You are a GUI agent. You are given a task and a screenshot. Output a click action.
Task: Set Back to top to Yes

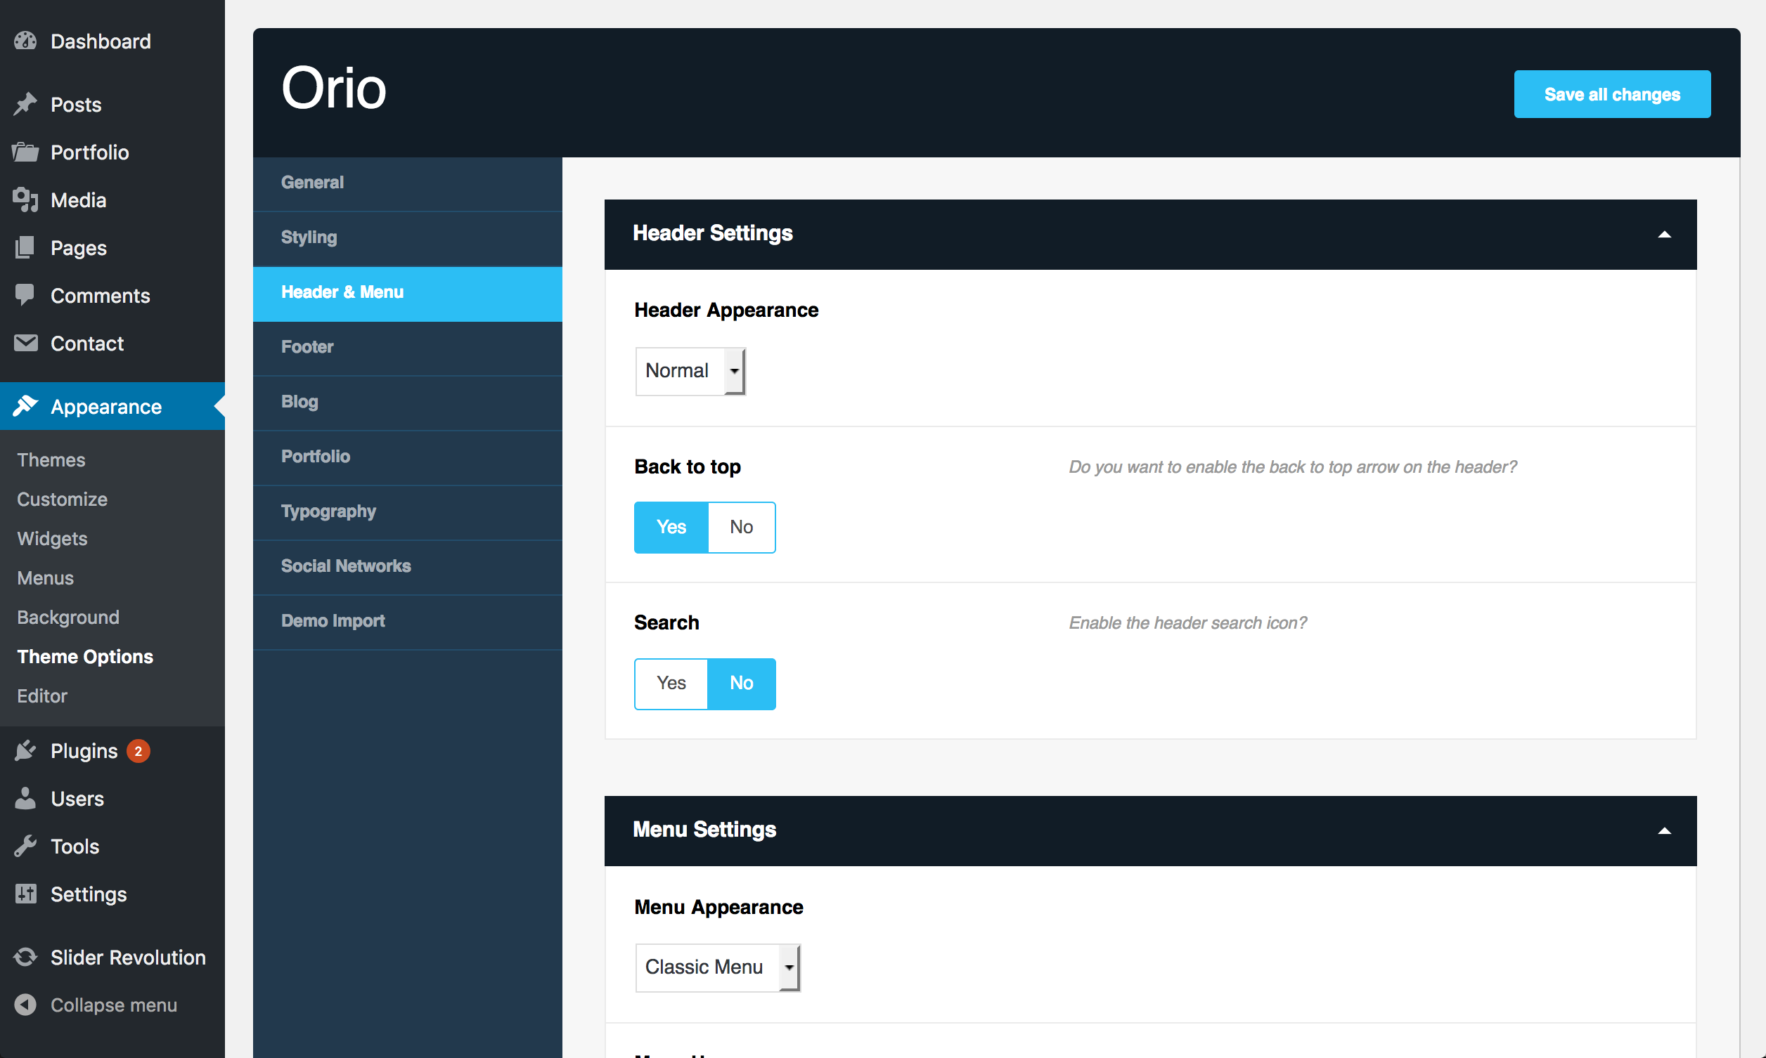click(x=671, y=527)
